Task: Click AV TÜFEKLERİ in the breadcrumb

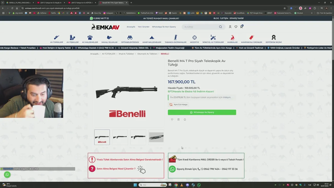Action: [109, 54]
